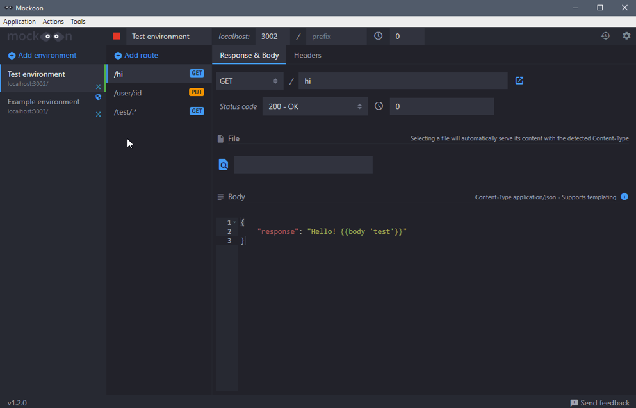Click the environment name field in the top bar
Image resolution: width=636 pixels, height=408 pixels.
[168, 36]
